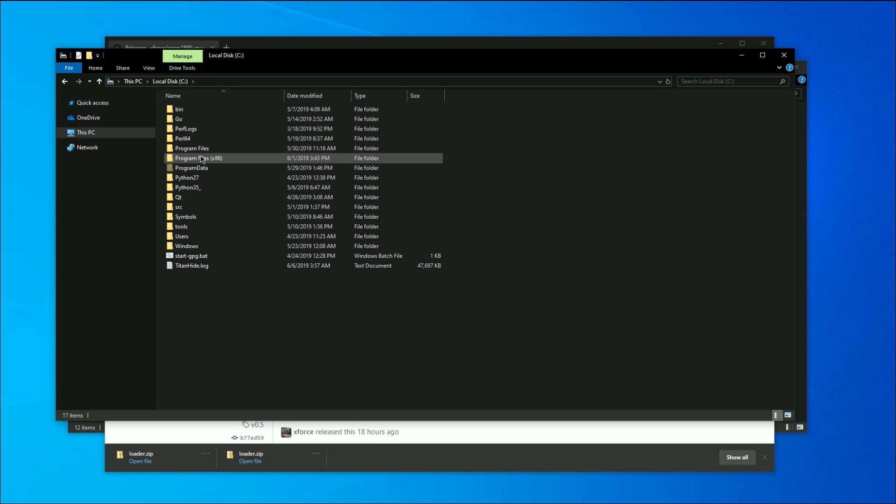Open the View menu tab
The image size is (896, 504).
pyautogui.click(x=149, y=68)
